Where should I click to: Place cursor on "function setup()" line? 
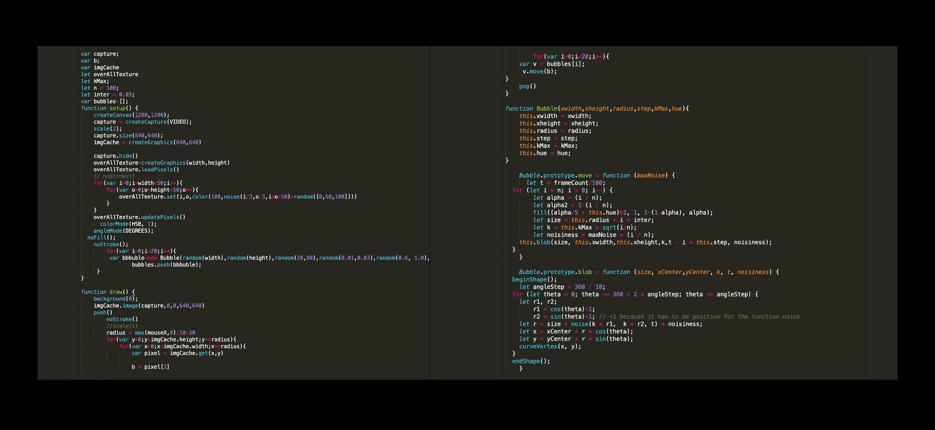point(109,108)
